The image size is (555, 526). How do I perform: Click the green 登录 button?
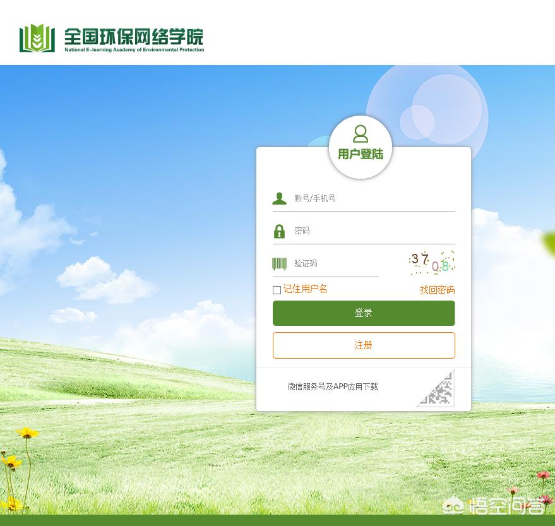(x=364, y=313)
